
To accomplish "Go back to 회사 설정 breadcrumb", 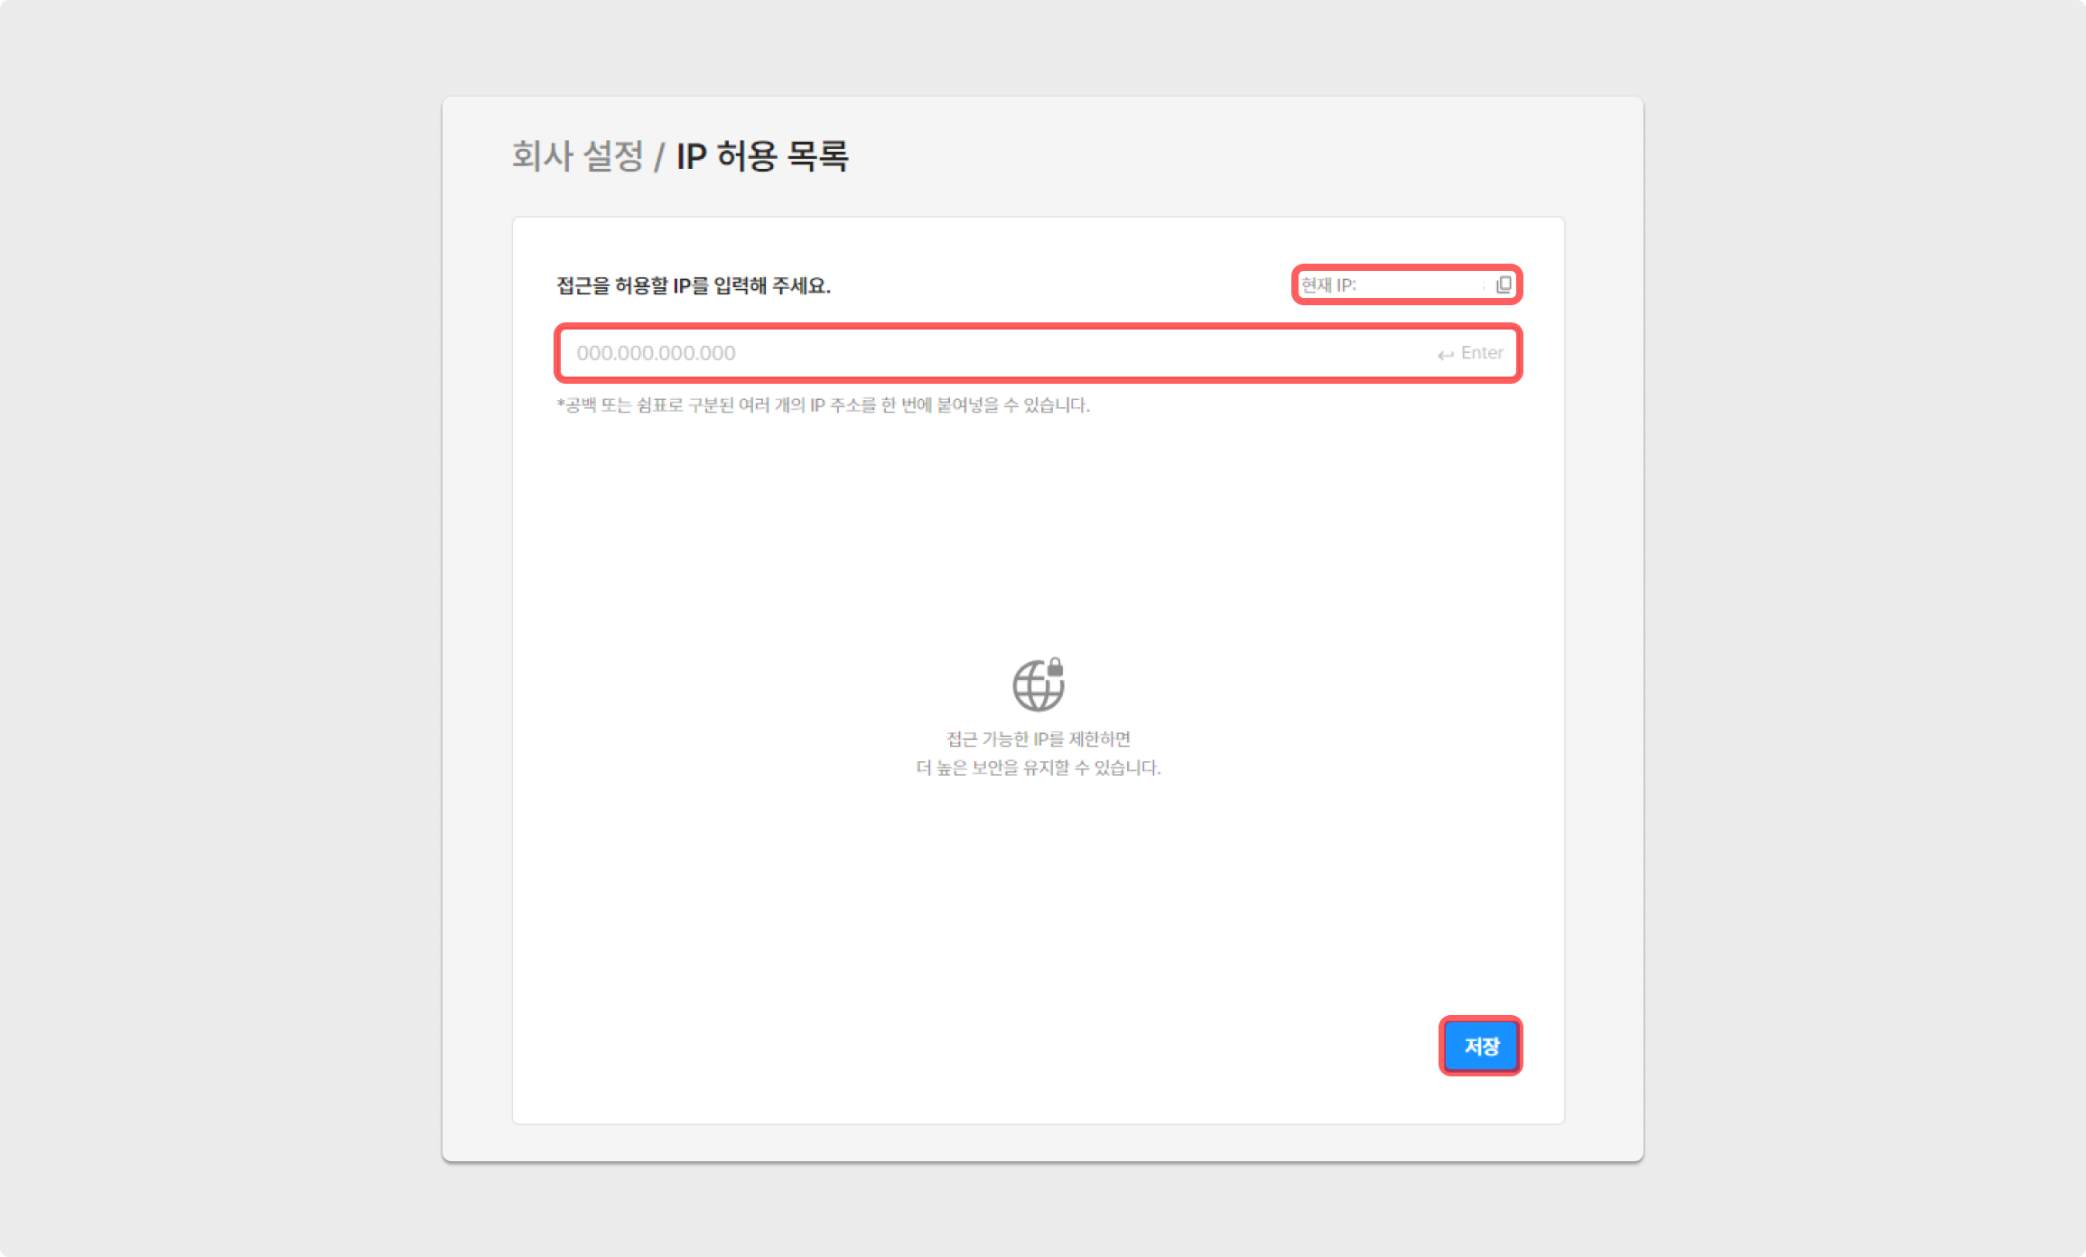I will [578, 155].
